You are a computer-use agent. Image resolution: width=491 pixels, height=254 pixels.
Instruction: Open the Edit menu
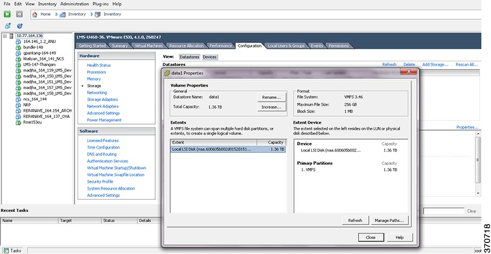click(18, 4)
